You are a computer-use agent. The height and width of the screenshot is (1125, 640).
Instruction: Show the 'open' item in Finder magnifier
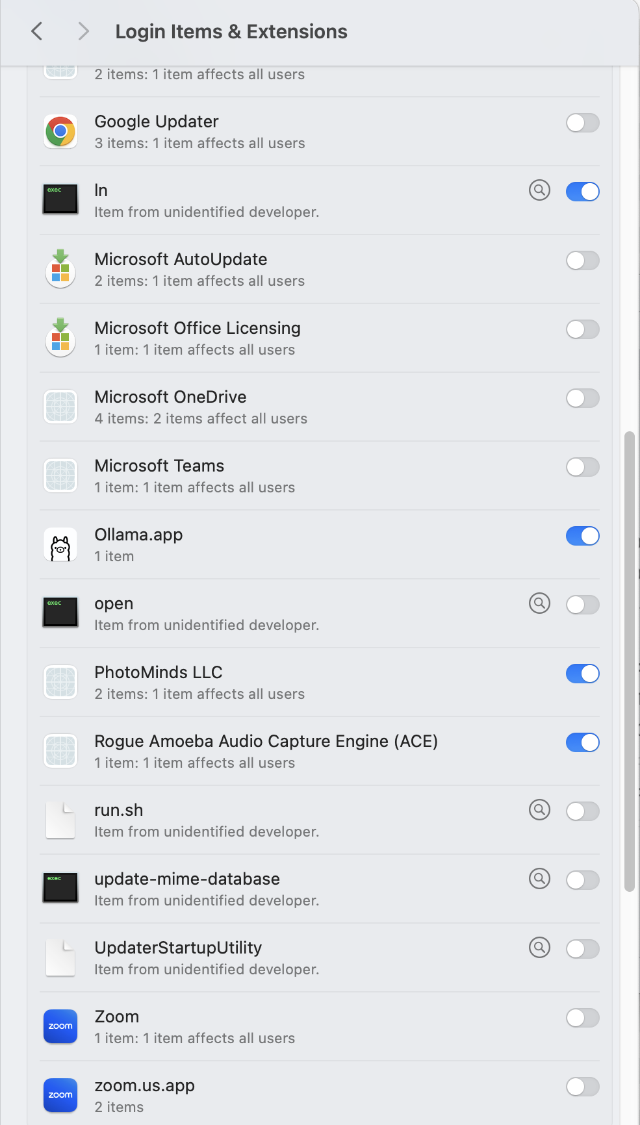click(x=539, y=603)
